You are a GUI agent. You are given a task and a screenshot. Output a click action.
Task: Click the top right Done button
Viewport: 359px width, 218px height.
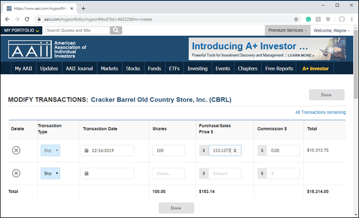[x=327, y=95]
